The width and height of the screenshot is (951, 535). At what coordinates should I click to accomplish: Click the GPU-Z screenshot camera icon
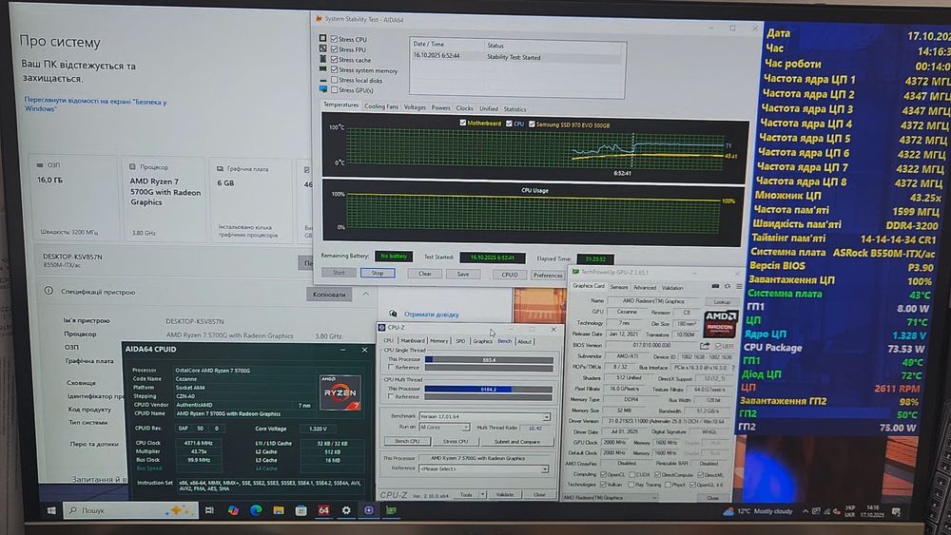tap(715, 286)
